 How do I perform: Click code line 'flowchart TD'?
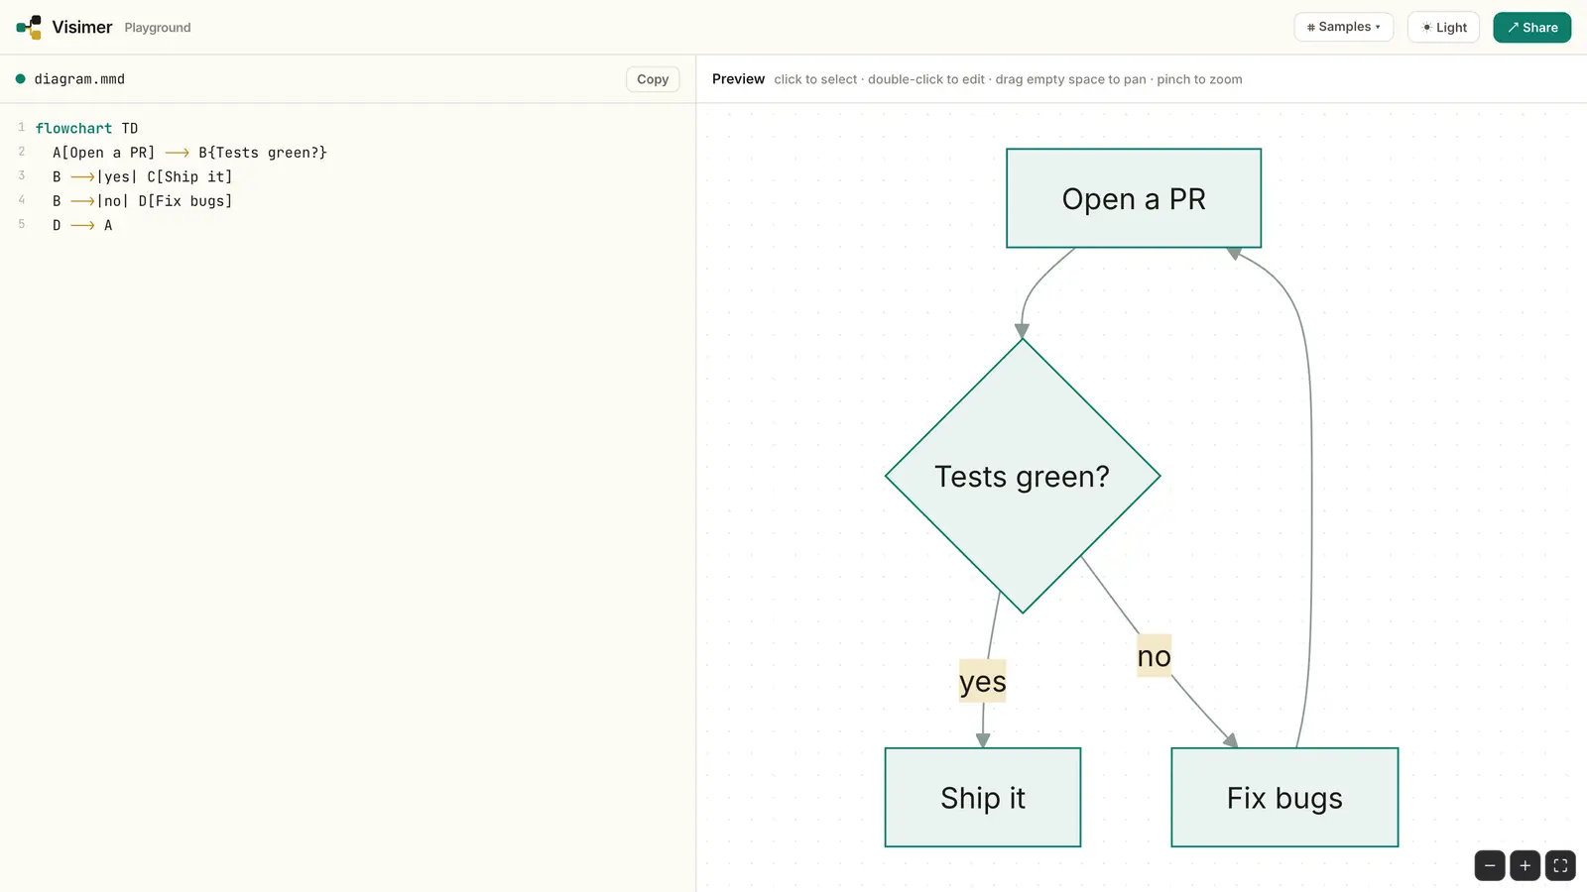pyautogui.click(x=86, y=128)
